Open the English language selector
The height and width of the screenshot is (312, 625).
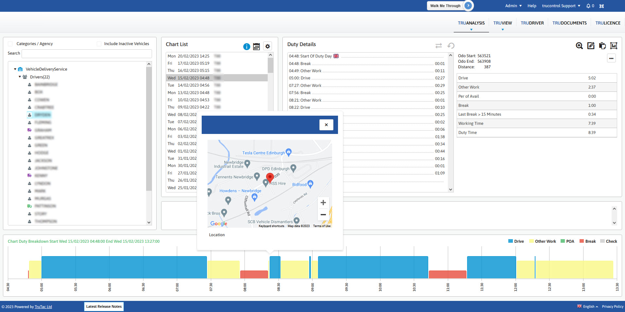pos(588,306)
